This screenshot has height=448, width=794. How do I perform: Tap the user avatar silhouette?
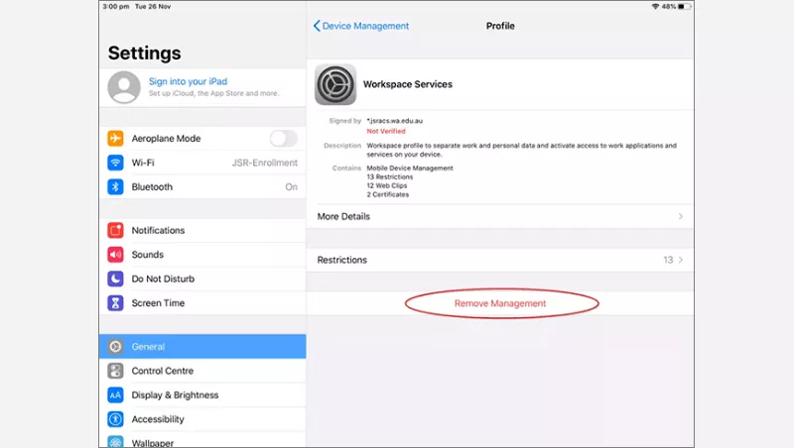pyautogui.click(x=124, y=87)
